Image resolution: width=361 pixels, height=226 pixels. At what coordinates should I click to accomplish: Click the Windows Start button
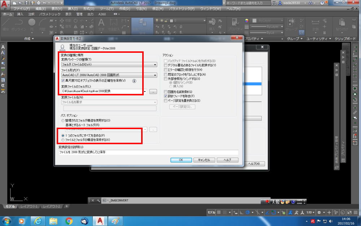tap(6, 221)
